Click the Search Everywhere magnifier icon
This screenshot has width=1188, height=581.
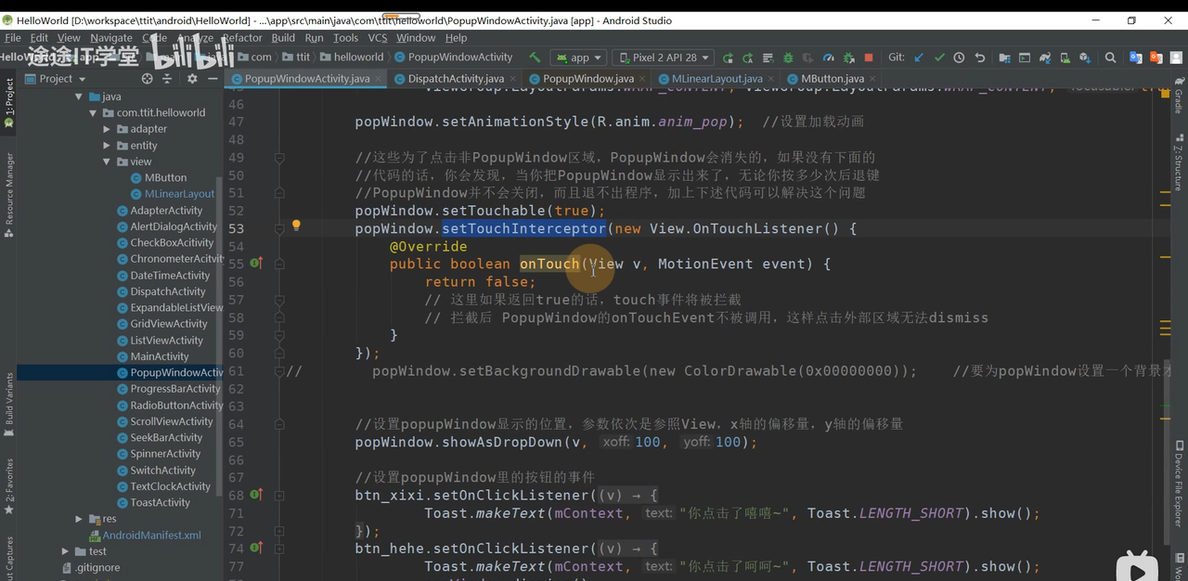[1110, 58]
